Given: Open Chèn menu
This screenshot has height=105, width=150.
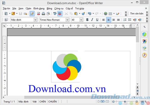Looking at the screenshot, I should (x=28, y=9).
